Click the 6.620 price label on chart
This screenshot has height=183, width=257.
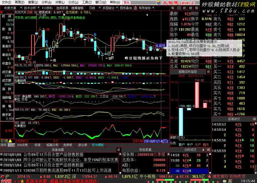point(160,46)
